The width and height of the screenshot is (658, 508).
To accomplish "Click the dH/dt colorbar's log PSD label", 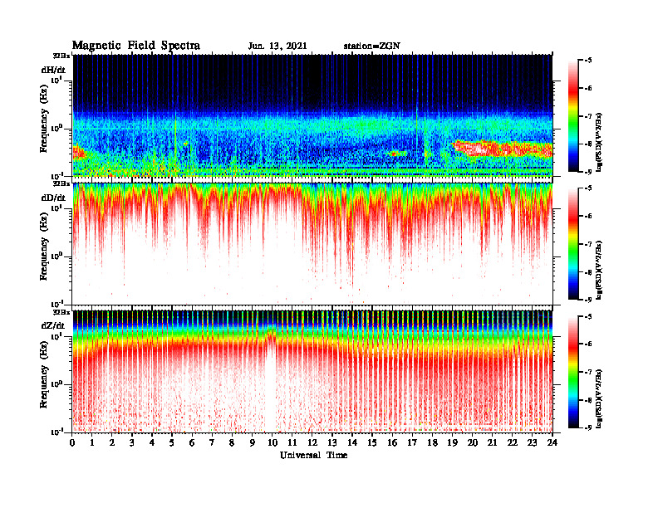I will coord(600,143).
